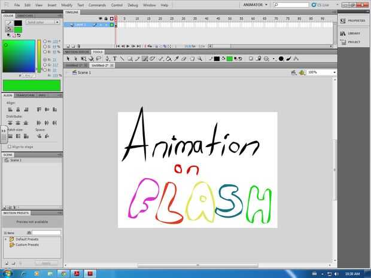Open the Motion Presets panel options menu

coord(60,213)
